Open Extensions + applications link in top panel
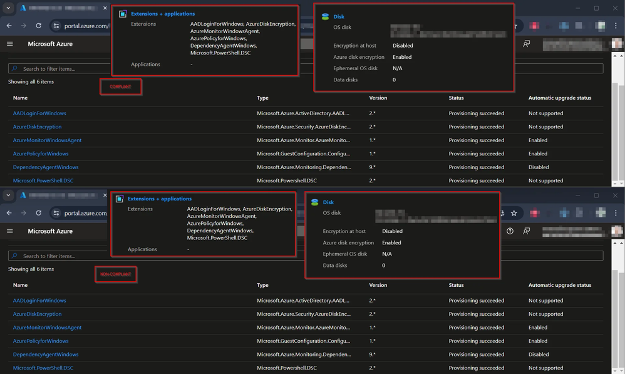625x374 pixels. tap(163, 14)
